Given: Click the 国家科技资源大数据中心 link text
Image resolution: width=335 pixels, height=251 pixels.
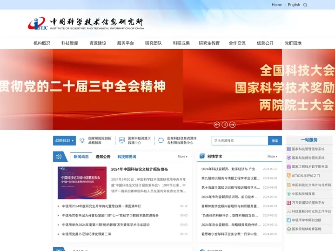Looking at the screenshot, I should [139, 140].
